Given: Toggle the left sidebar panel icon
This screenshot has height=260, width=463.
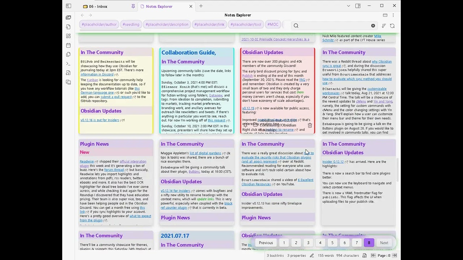Looking at the screenshot, I should (68, 6).
